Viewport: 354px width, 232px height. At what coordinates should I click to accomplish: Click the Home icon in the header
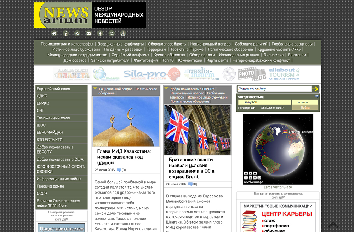tap(54, 34)
